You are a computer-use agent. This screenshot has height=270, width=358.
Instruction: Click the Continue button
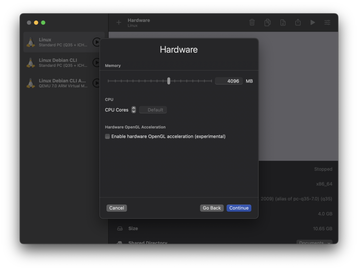point(239,208)
